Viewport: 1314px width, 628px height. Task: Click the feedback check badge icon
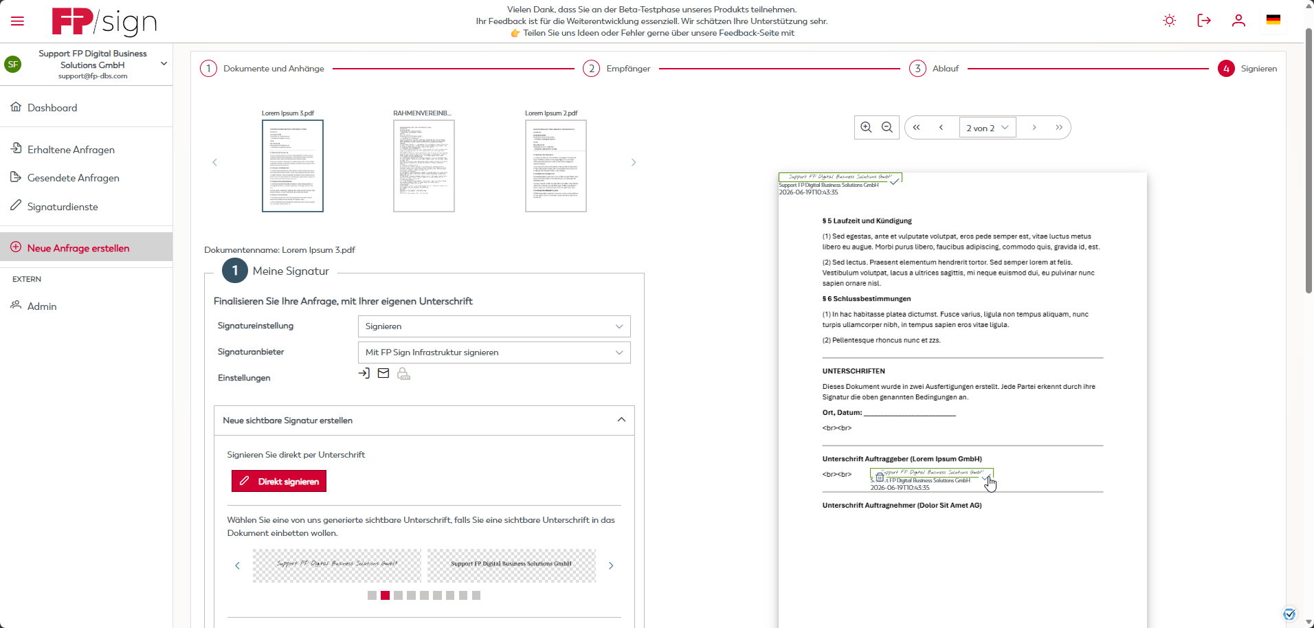tap(1289, 614)
